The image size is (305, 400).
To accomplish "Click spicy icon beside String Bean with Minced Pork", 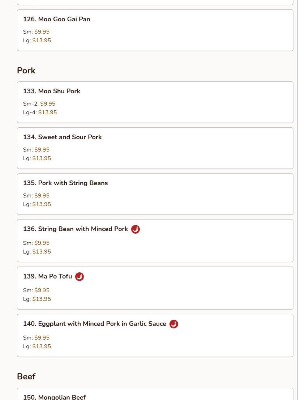I will pos(136,229).
